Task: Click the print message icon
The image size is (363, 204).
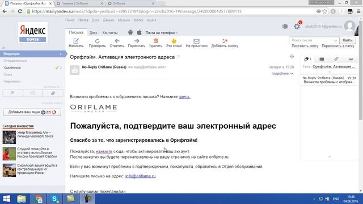Action: coord(292,57)
